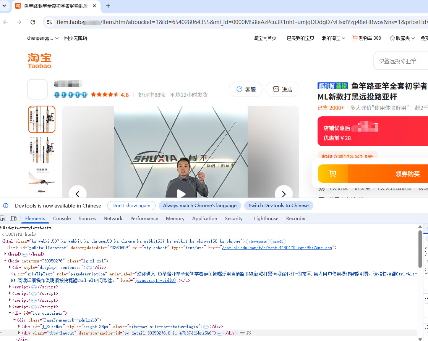428x341 pixels.
Task: Click Always match Chrome's language
Action: [x=200, y=206]
